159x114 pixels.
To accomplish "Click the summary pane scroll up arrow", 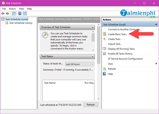I will pyautogui.click(x=99, y=25).
